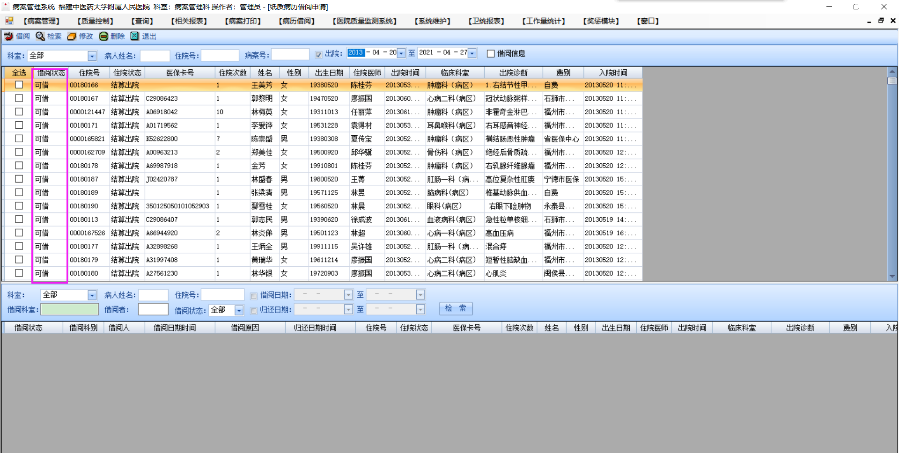This screenshot has width=899, height=453.
Task: Click the upper 住院号 input field
Action: point(220,56)
